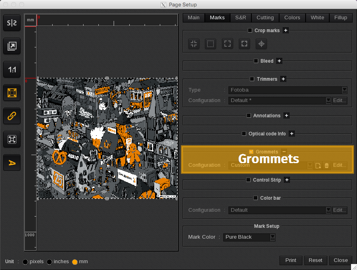Screen dimensions: 357x270
Task: Switch to the Cutting tab
Action: pos(265,18)
